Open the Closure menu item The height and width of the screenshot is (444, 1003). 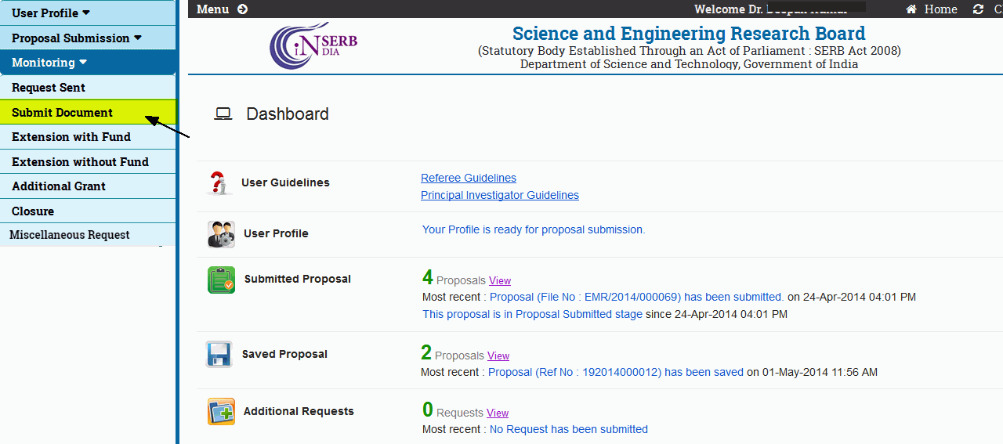[33, 211]
